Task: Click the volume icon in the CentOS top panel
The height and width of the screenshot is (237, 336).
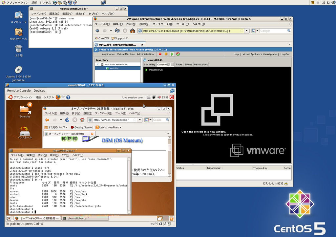Action: (333, 3)
